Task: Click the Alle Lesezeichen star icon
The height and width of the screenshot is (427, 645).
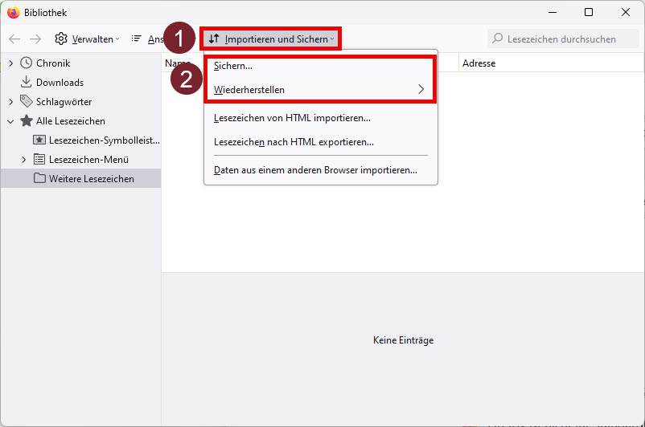Action: point(27,121)
